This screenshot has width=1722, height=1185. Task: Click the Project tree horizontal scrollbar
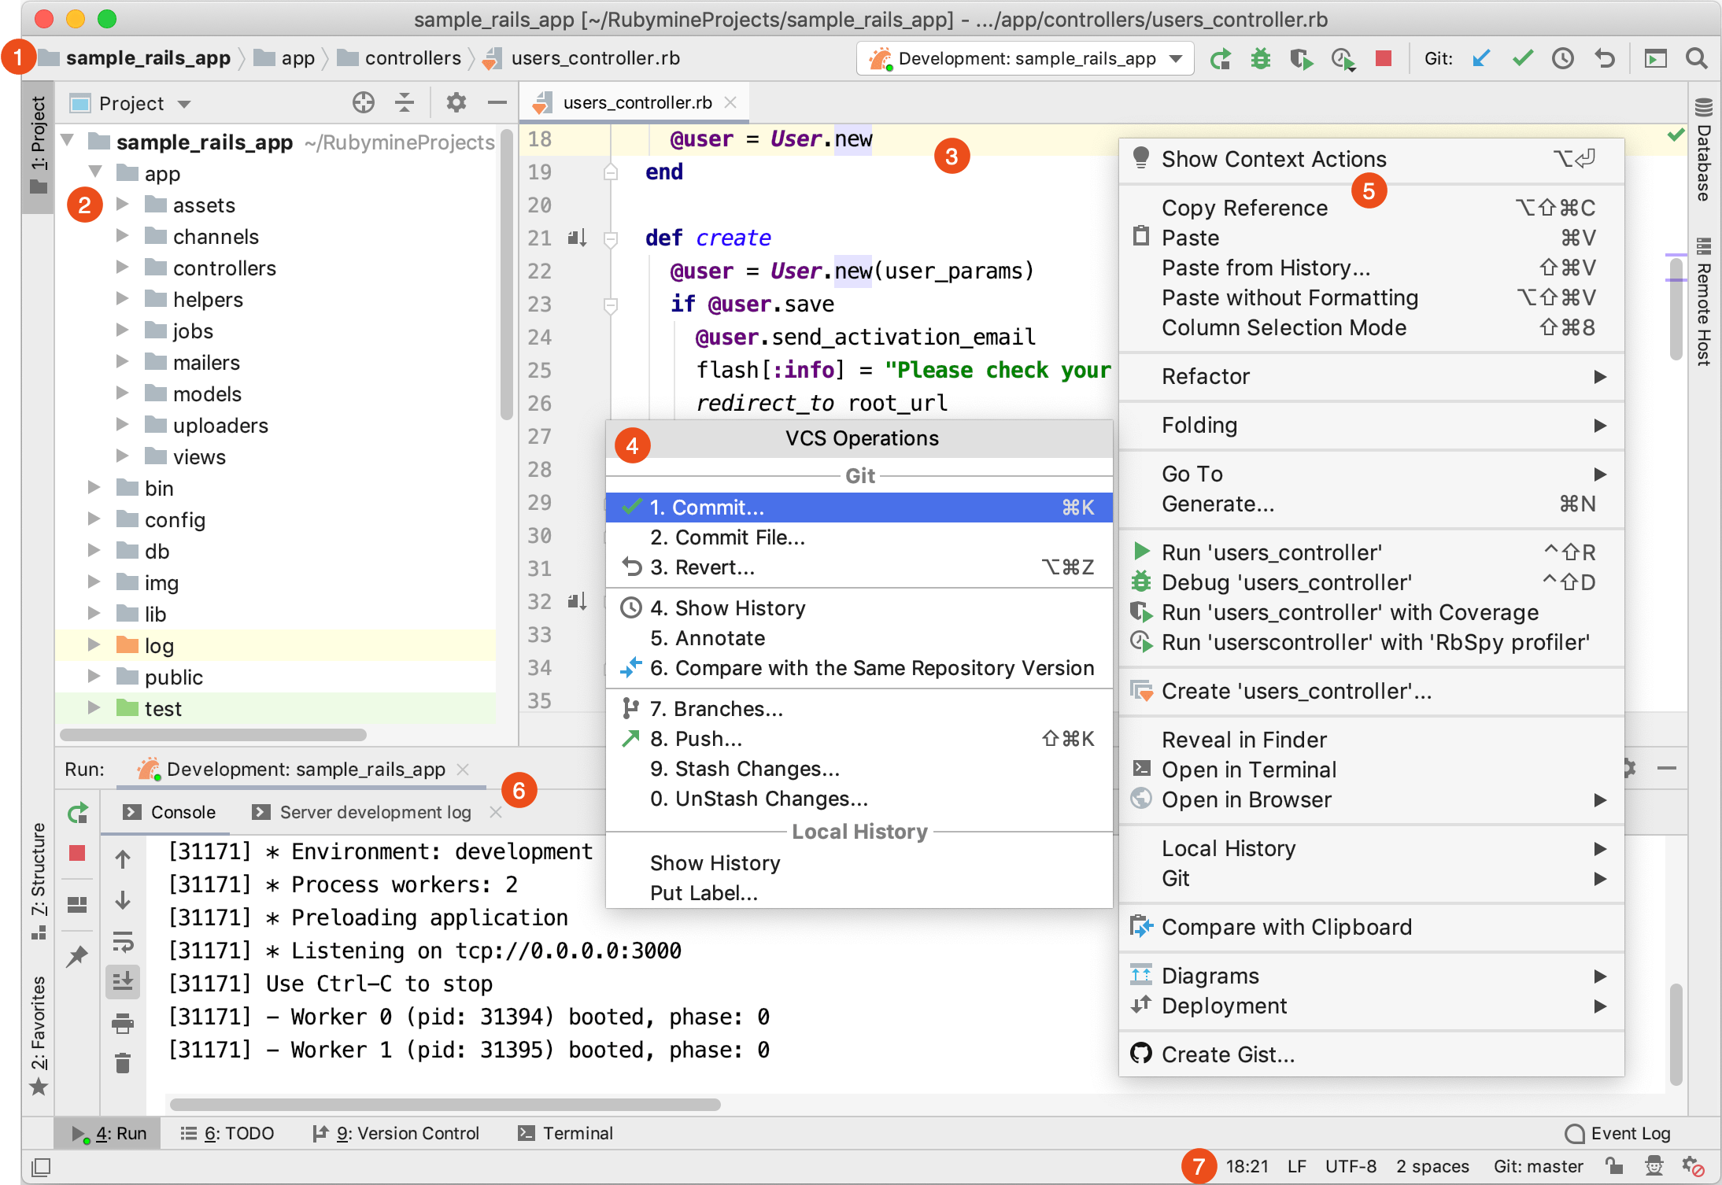coord(214,734)
